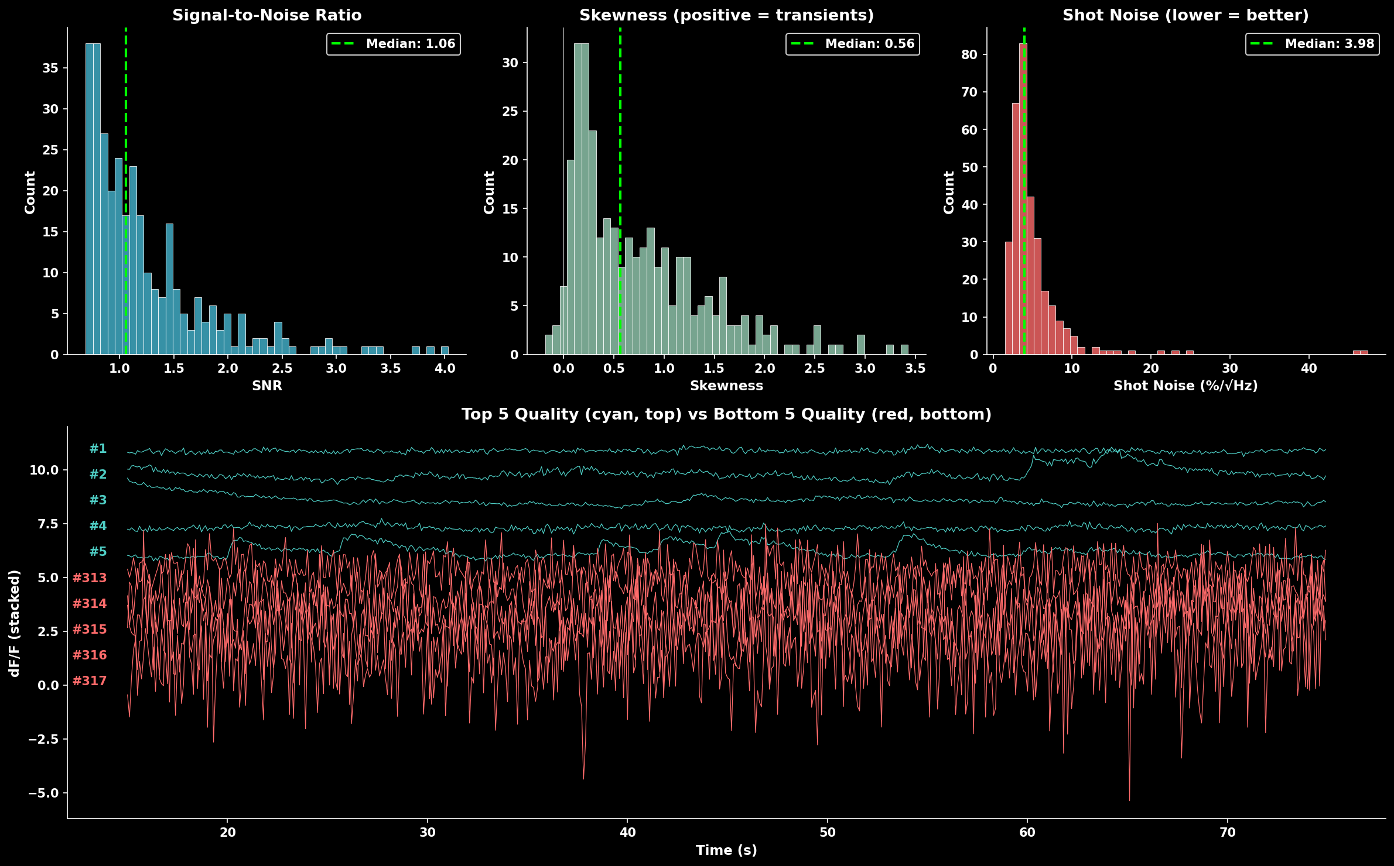
Task: Click the SNR x-axis label
Action: coord(266,386)
